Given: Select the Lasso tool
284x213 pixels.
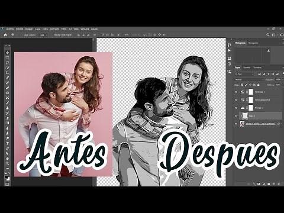Looking at the screenshot, I should coord(7,63).
